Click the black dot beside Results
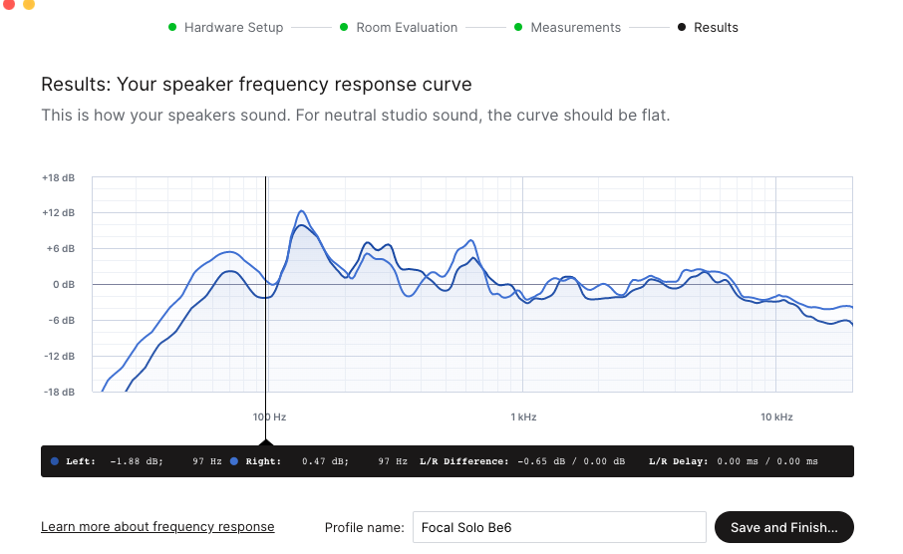This screenshot has width=903, height=554. coord(682,27)
